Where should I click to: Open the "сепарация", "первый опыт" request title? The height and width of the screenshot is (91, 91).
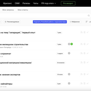[x=18, y=33]
